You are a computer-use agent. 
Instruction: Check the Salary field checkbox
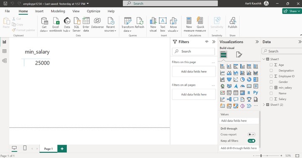(x=271, y=99)
